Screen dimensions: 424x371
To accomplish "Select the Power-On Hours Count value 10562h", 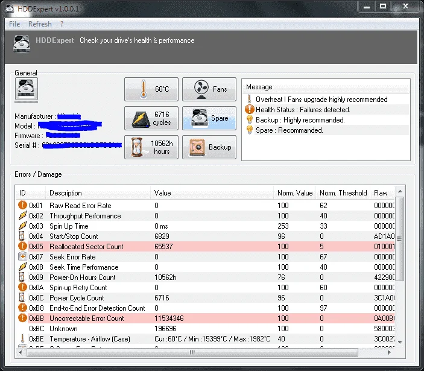I will 165,277.
